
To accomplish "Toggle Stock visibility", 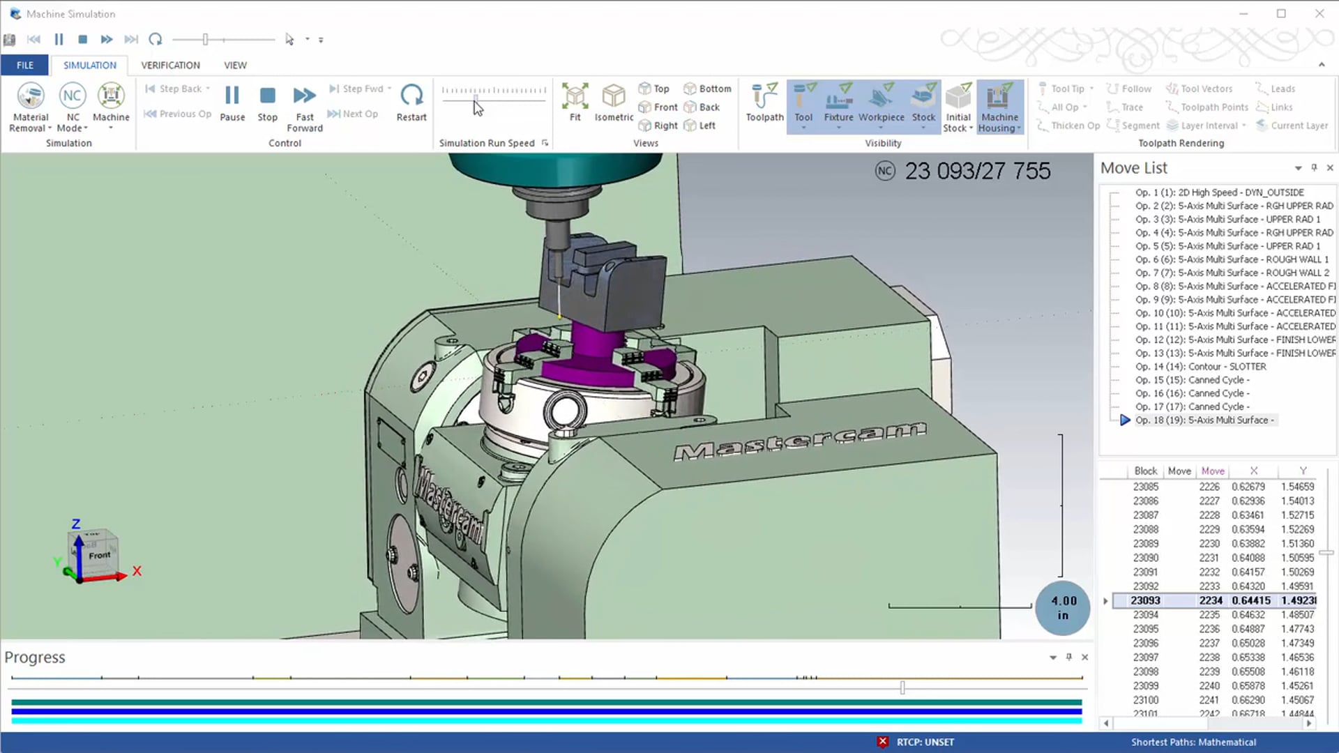I will tap(923, 102).
